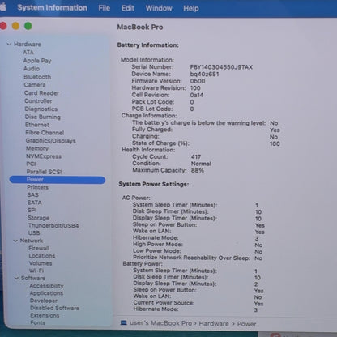337x337 pixels.
Task: Open the File menu
Action: point(105,8)
